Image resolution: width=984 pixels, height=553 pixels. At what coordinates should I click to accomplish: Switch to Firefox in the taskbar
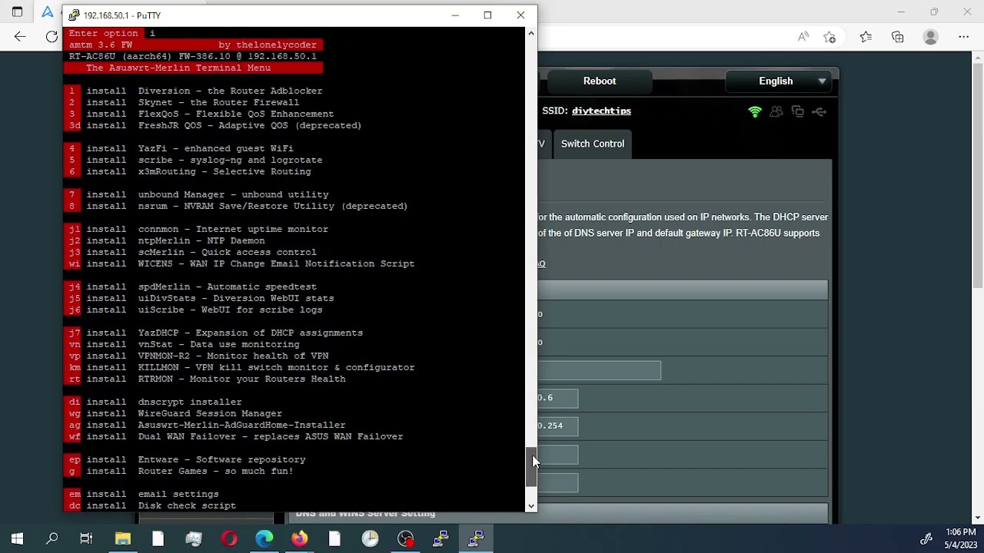click(300, 539)
